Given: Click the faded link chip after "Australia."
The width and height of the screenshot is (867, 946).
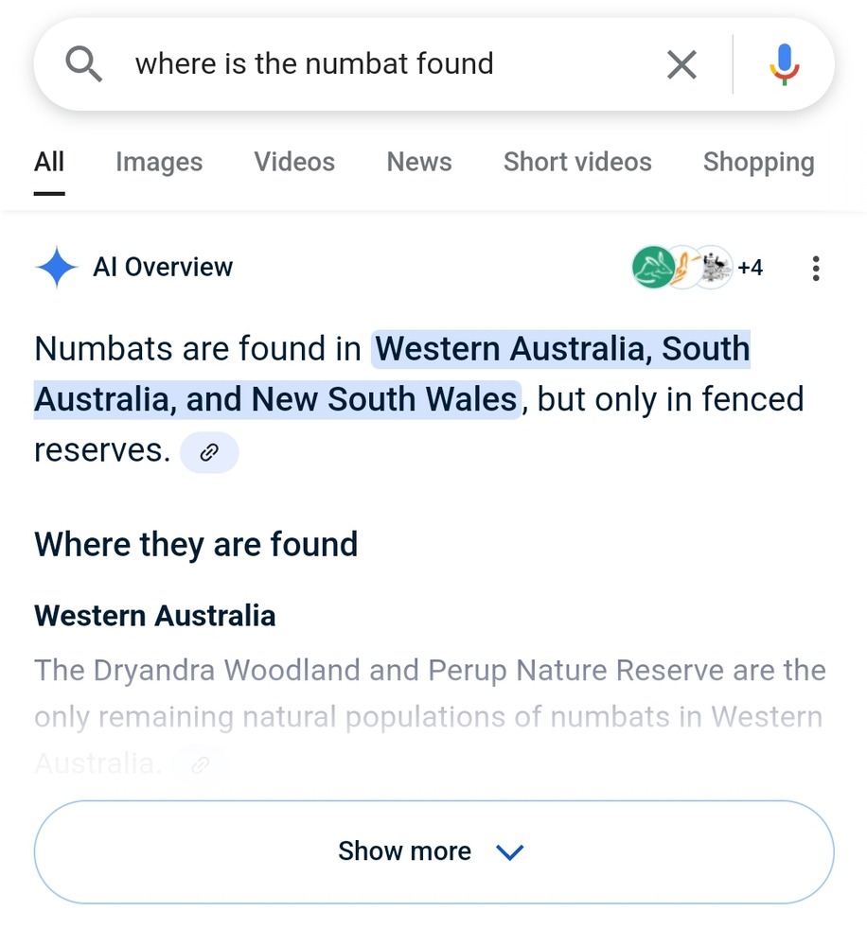Looking at the screenshot, I should (x=201, y=765).
